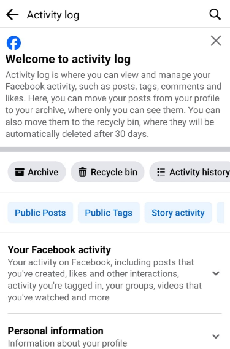
Task: Expand Your Facebook activity chevron
Action: click(216, 273)
